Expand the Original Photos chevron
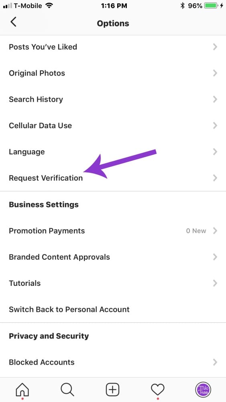The image size is (226, 402). pyautogui.click(x=215, y=73)
